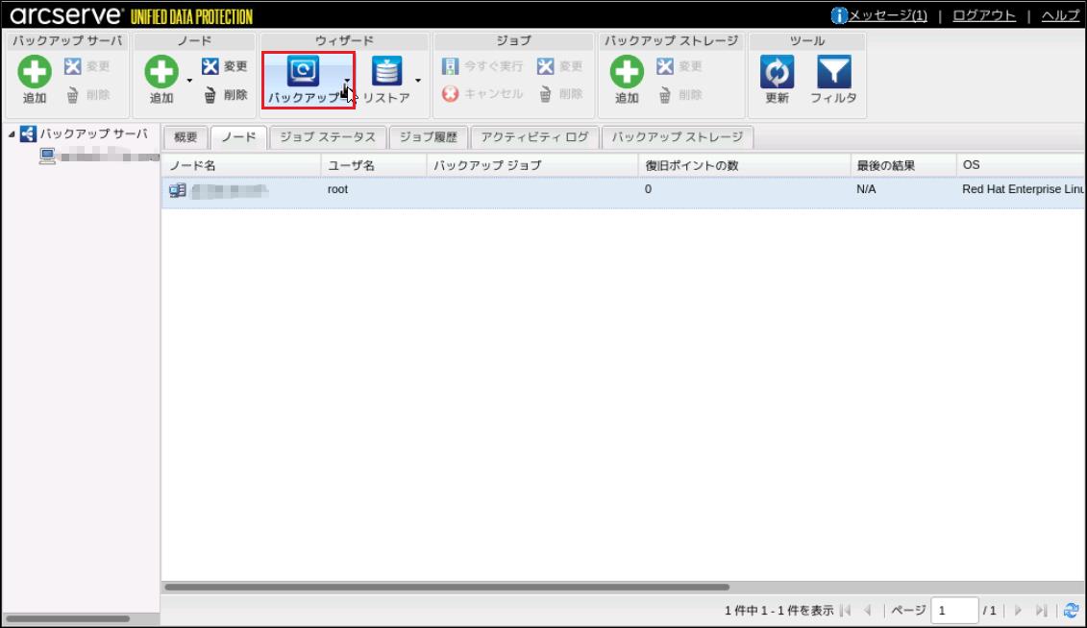1087x628 pixels.
Task: Expand the Restore wizard dropdown arrow
Action: point(418,80)
